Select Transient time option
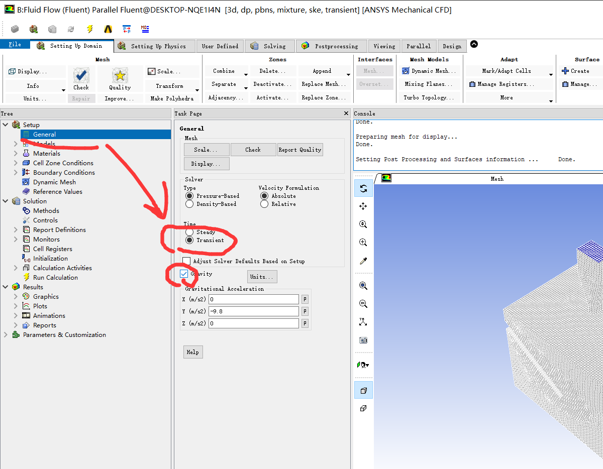The image size is (603, 469). 189,240
